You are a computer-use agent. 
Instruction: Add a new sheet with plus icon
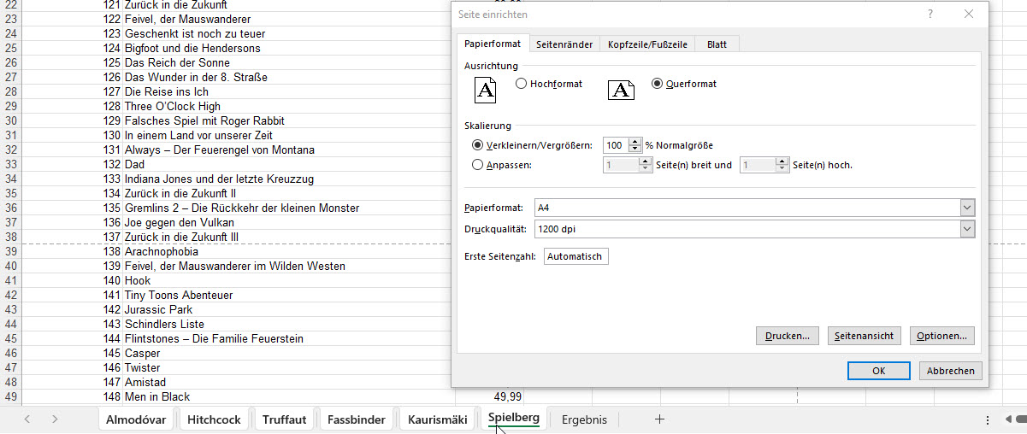click(x=658, y=419)
